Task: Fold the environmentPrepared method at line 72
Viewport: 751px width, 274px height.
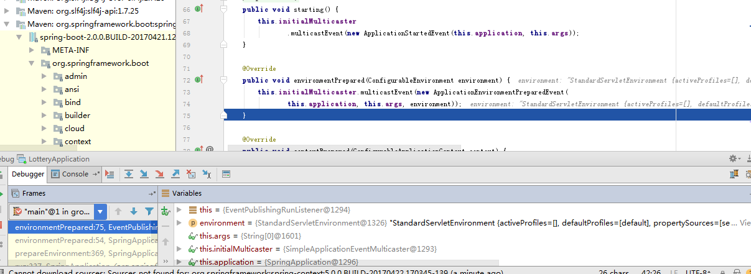Action: point(222,80)
